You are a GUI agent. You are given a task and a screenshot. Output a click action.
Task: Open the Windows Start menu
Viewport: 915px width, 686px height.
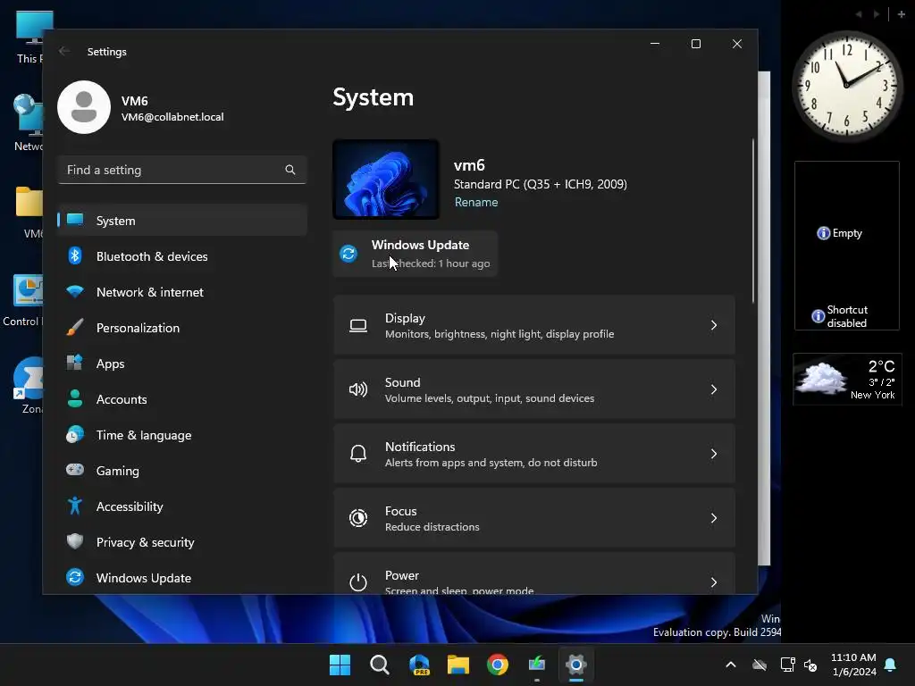click(x=340, y=665)
